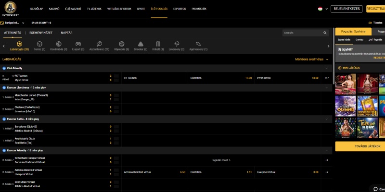Collapse Esoccer Friendly 15 mins section

point(326,150)
